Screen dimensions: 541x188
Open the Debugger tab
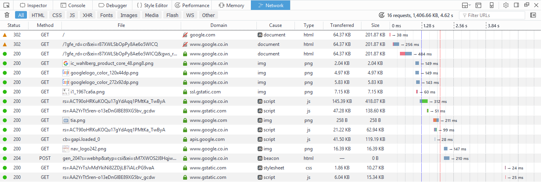113,5
